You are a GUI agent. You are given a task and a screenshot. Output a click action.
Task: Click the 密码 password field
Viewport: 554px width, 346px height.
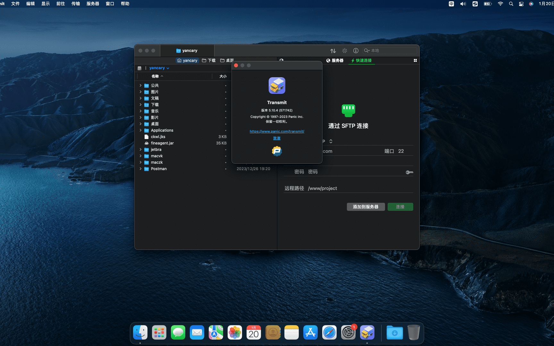point(354,172)
